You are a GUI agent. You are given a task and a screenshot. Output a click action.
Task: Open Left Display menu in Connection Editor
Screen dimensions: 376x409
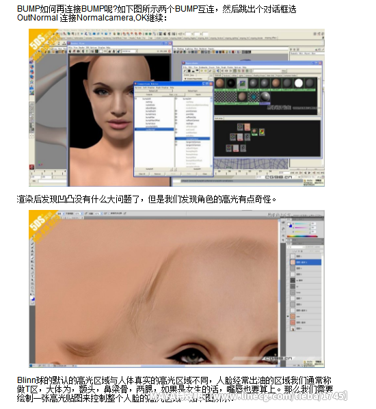(148, 88)
